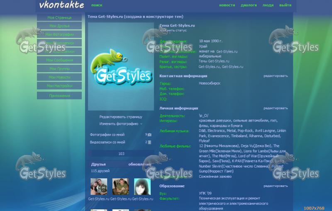Click the Контактная информация section header
This screenshot has height=211, width=332.
click(183, 76)
